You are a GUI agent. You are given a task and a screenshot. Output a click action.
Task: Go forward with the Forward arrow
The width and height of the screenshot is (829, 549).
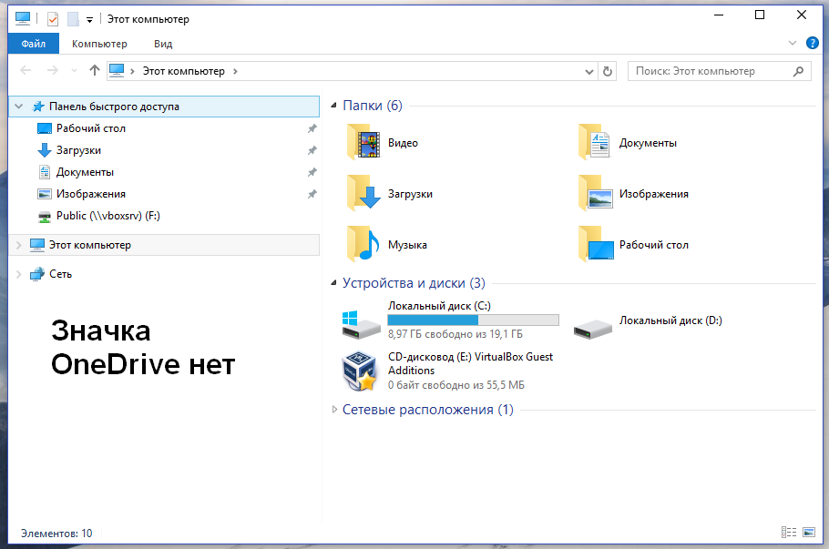(52, 71)
